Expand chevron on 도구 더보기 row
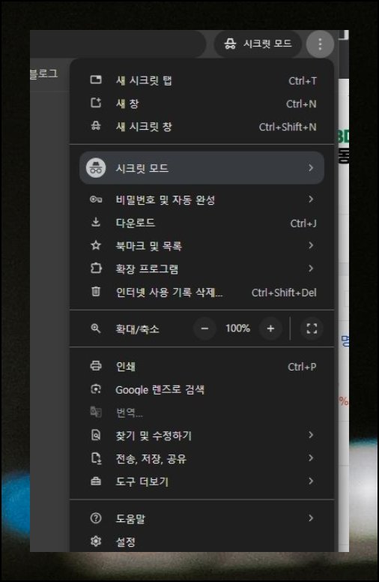Image resolution: width=379 pixels, height=582 pixels. [x=311, y=481]
